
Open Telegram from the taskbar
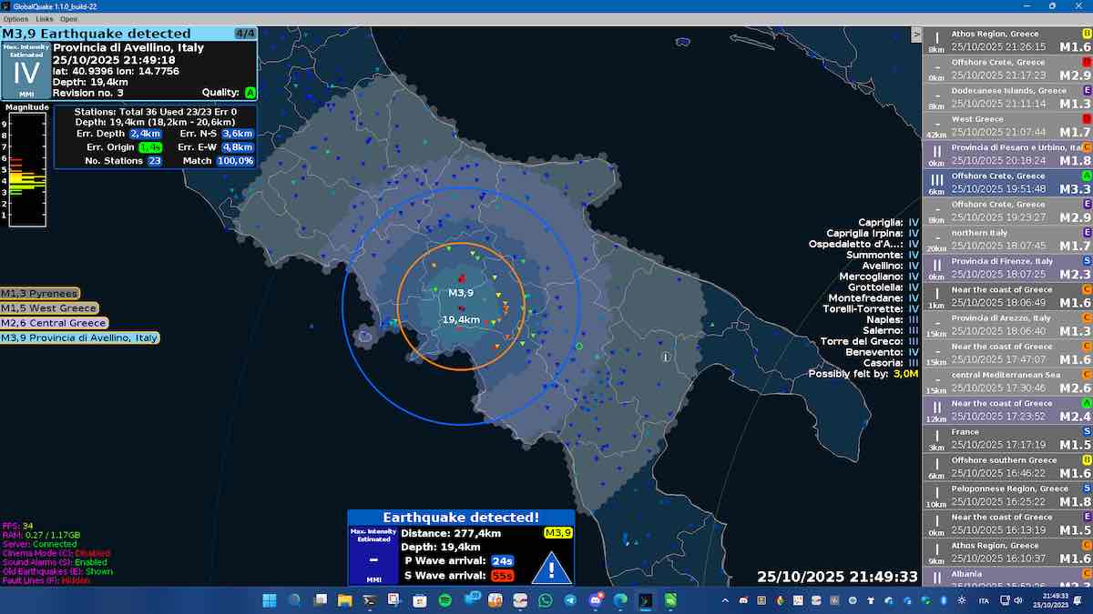tap(570, 600)
